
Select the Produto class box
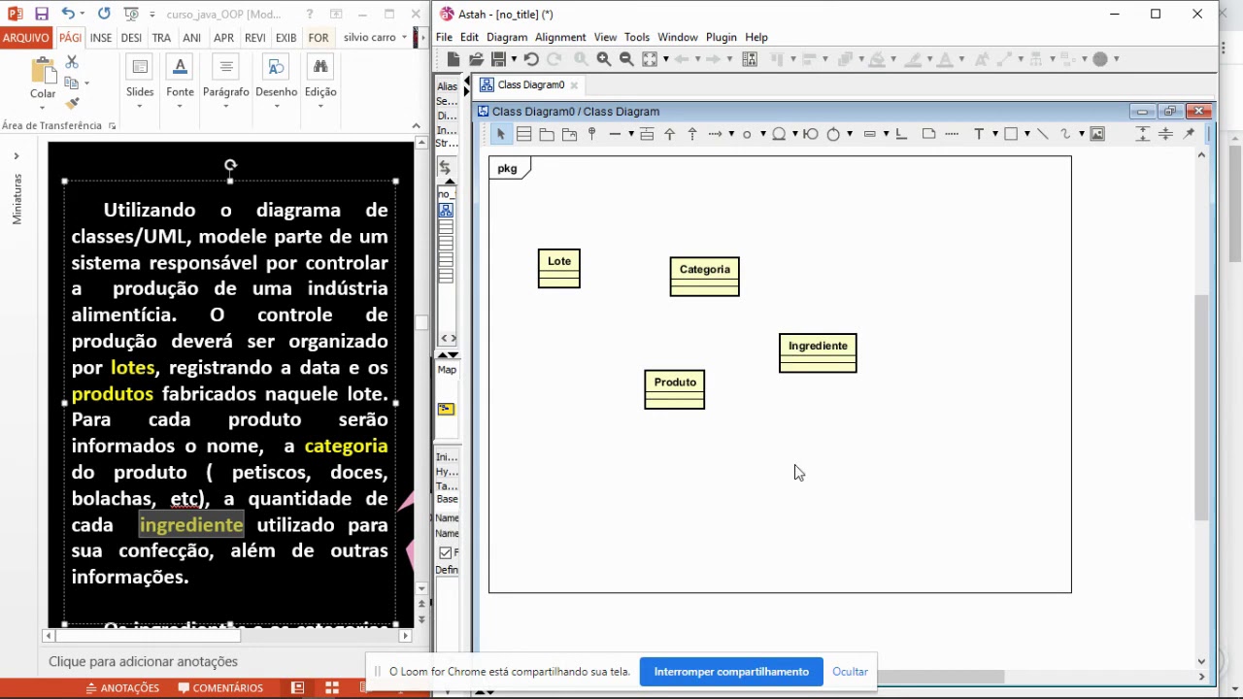point(675,390)
